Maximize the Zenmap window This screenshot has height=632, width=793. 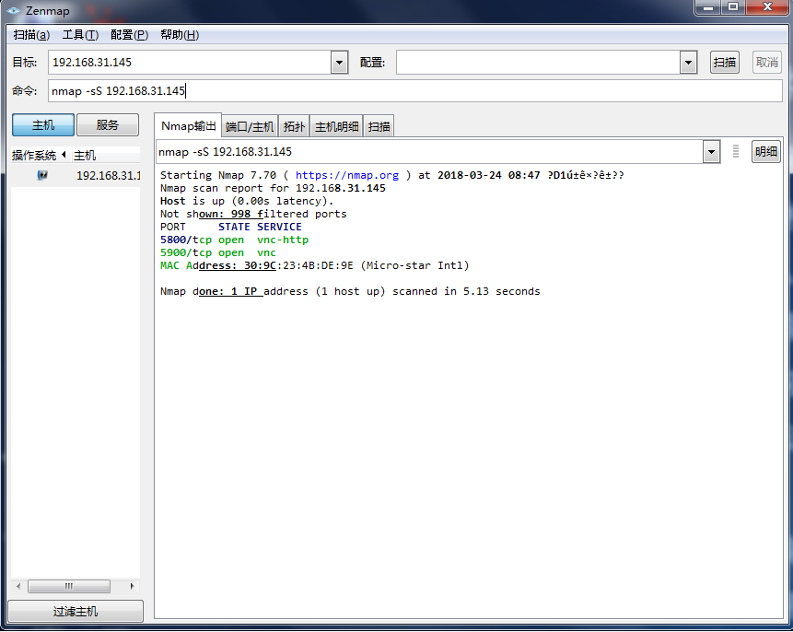tap(733, 7)
